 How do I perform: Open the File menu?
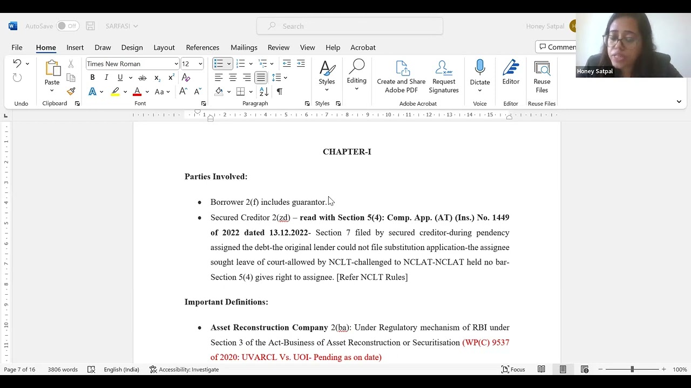point(17,47)
